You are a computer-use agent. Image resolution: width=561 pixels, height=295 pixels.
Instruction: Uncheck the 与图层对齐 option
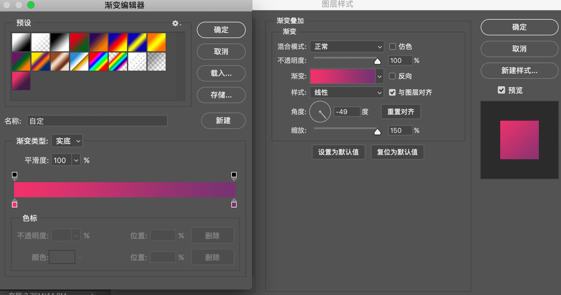coord(392,92)
